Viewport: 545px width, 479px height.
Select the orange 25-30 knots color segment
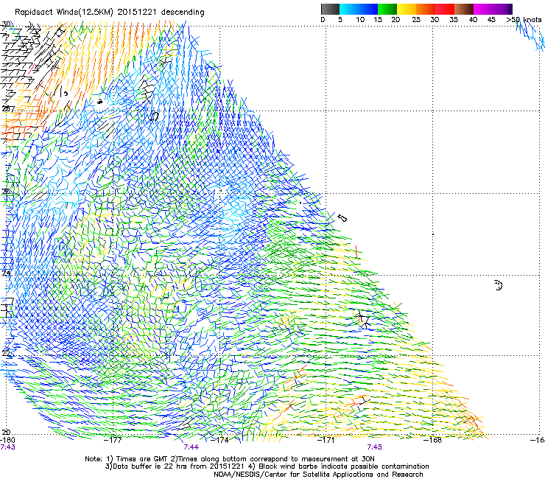426,9
